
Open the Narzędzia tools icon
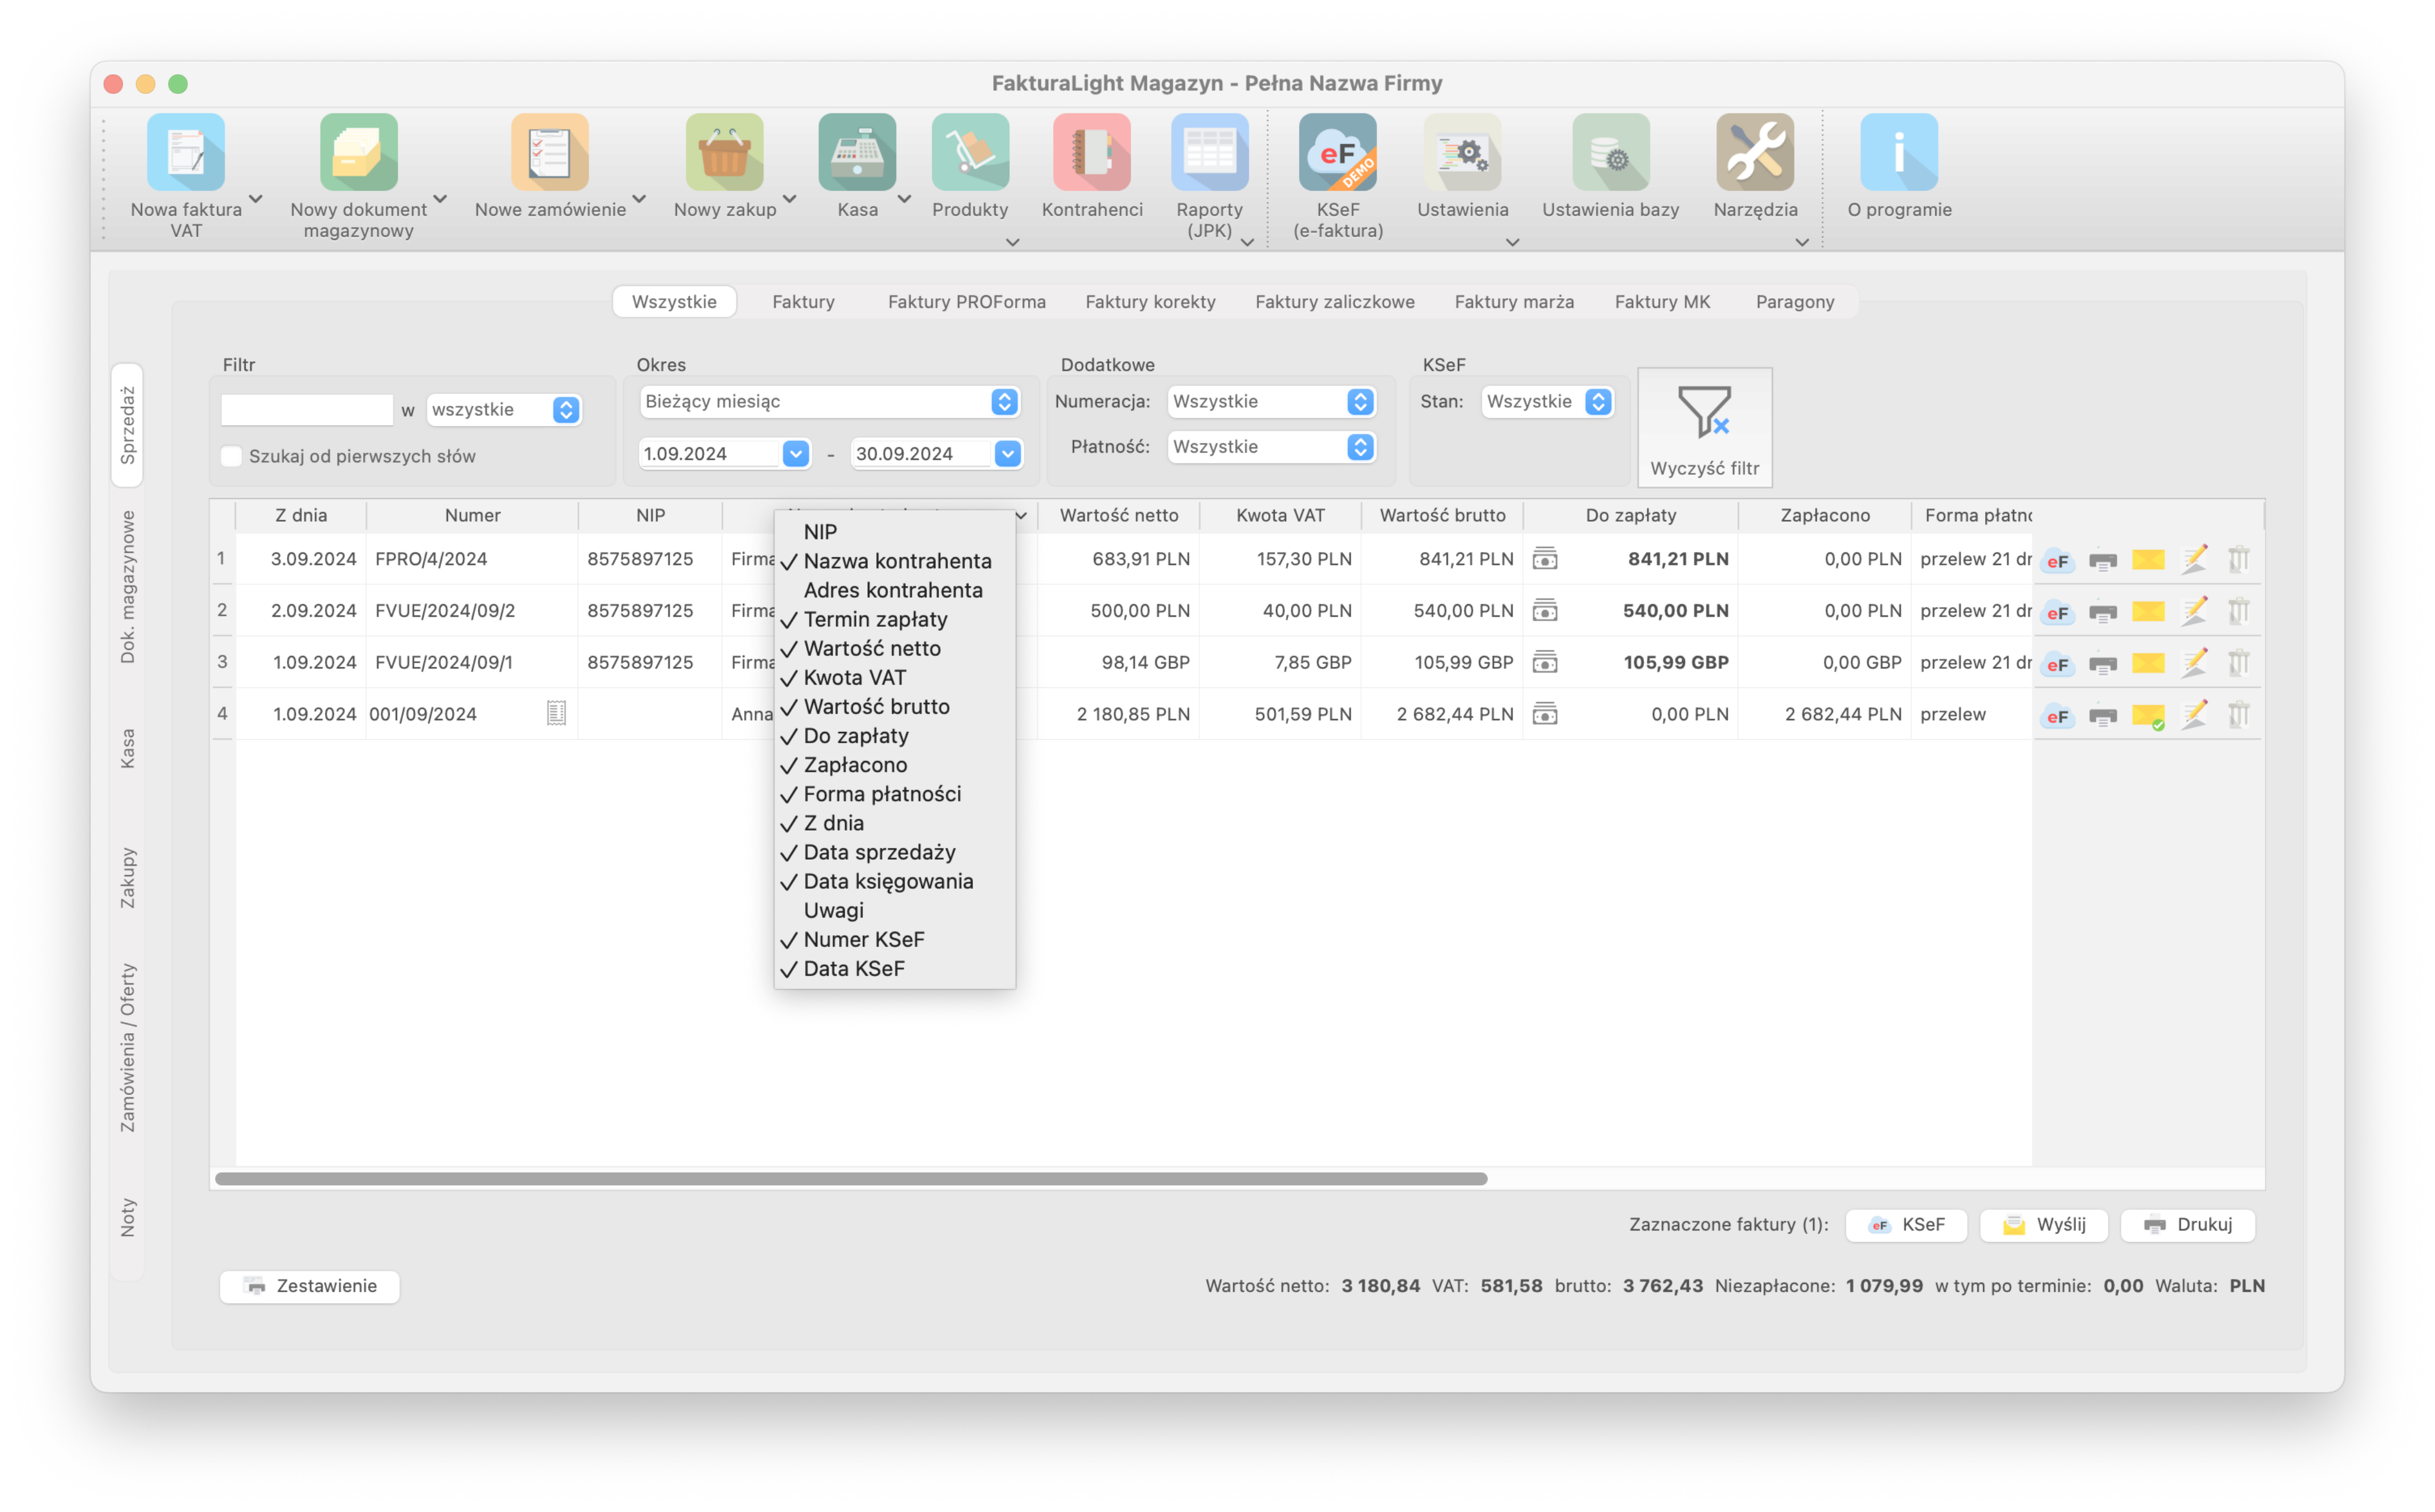click(1754, 152)
